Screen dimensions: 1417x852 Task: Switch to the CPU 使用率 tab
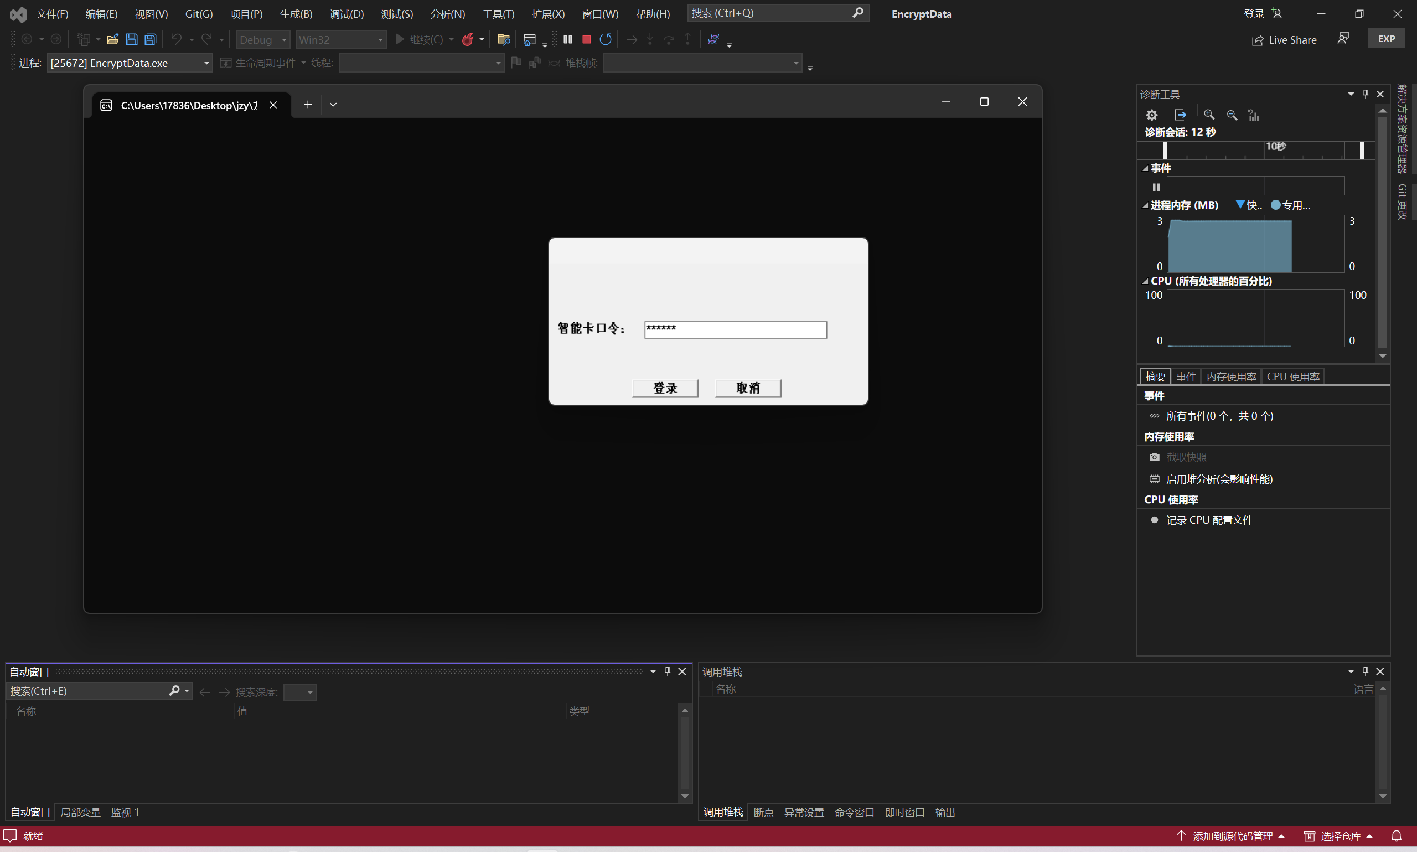[1293, 376]
